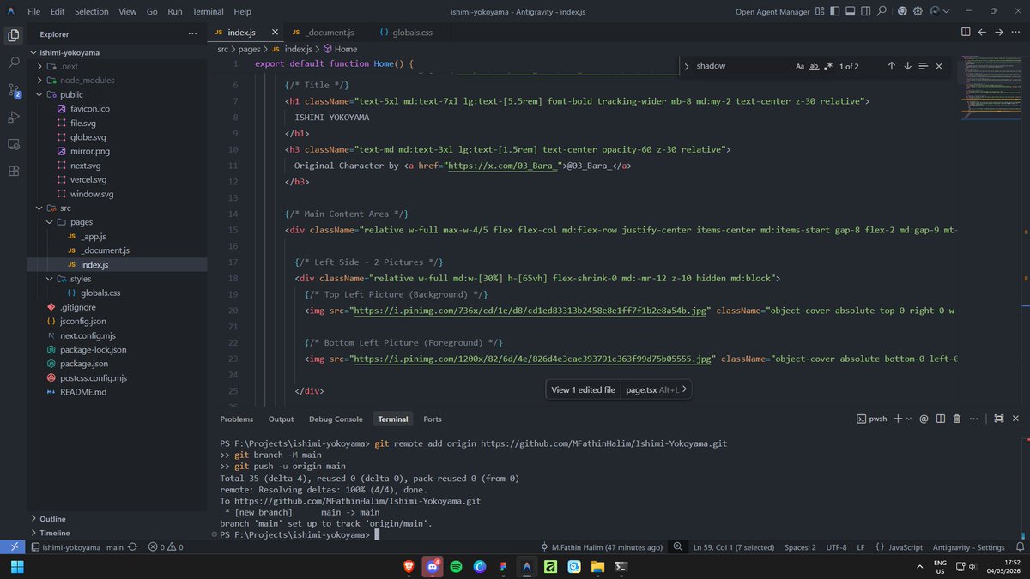Close the terminal panel
1030x579 pixels.
[1015, 419]
